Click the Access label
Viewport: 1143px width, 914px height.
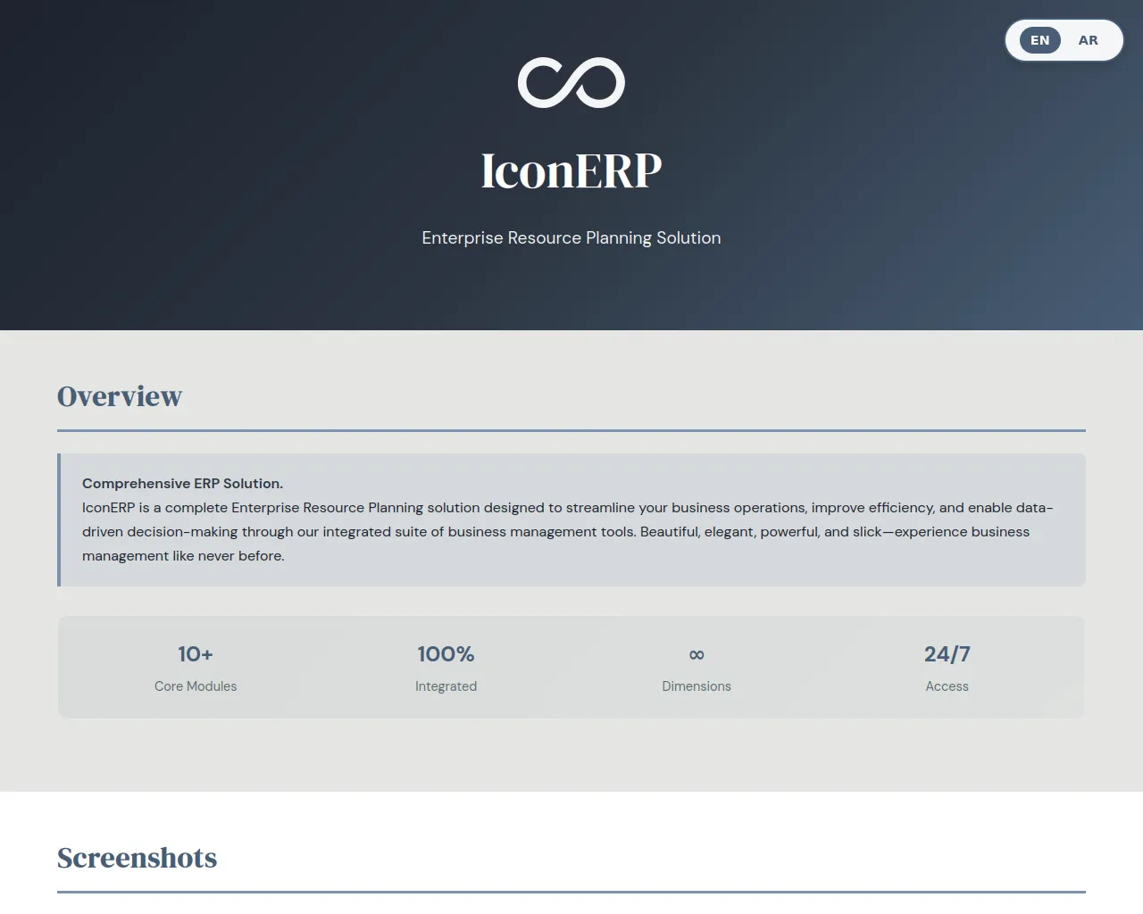947,686
